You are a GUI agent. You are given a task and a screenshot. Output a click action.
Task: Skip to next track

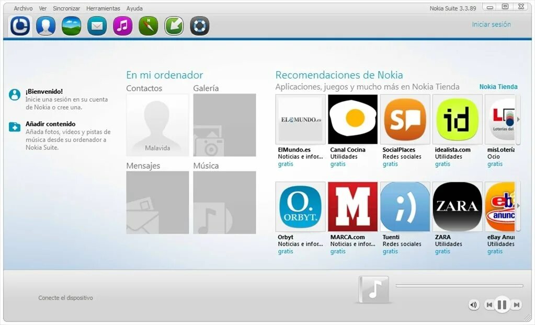[x=516, y=305]
